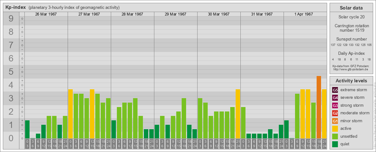This screenshot has width=376, height=152.
Task: Click sunspot value 137
Action: [333, 45]
